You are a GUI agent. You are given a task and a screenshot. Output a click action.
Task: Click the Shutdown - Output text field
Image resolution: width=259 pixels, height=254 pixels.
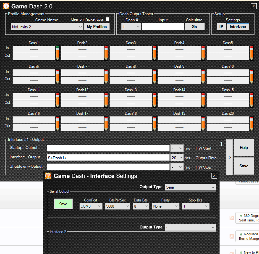point(108,167)
